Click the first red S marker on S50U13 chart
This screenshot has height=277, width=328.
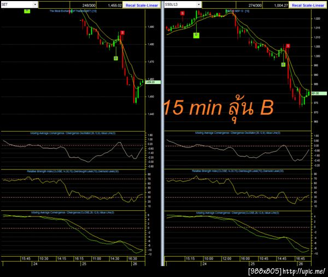click(x=183, y=13)
